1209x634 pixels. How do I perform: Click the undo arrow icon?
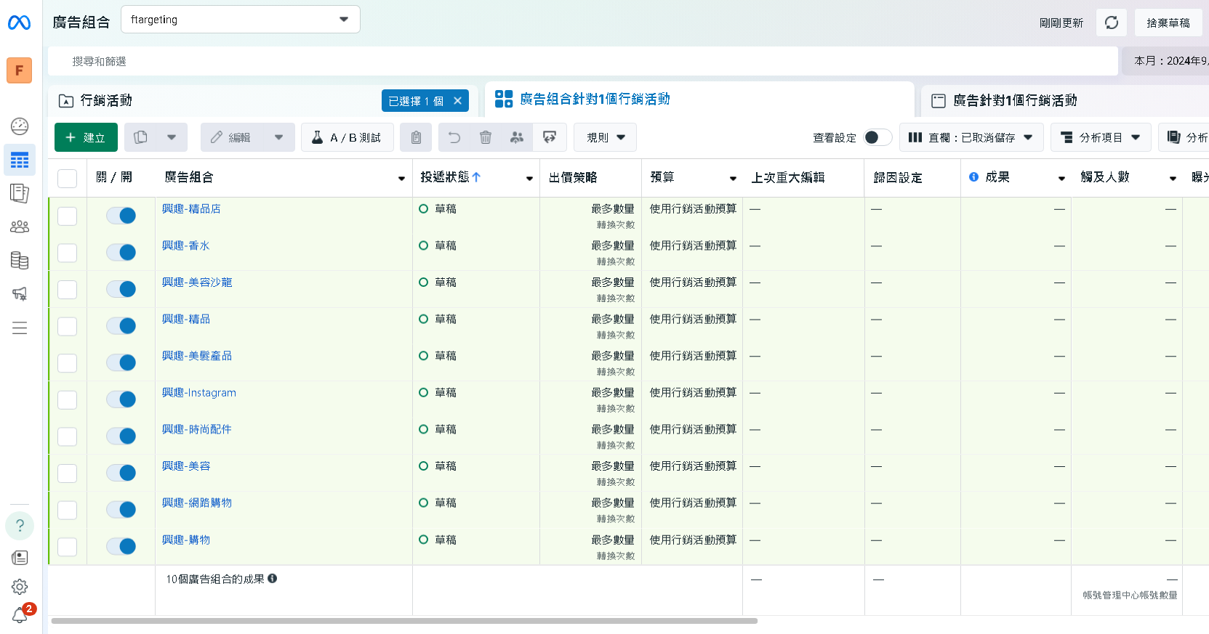(x=454, y=137)
